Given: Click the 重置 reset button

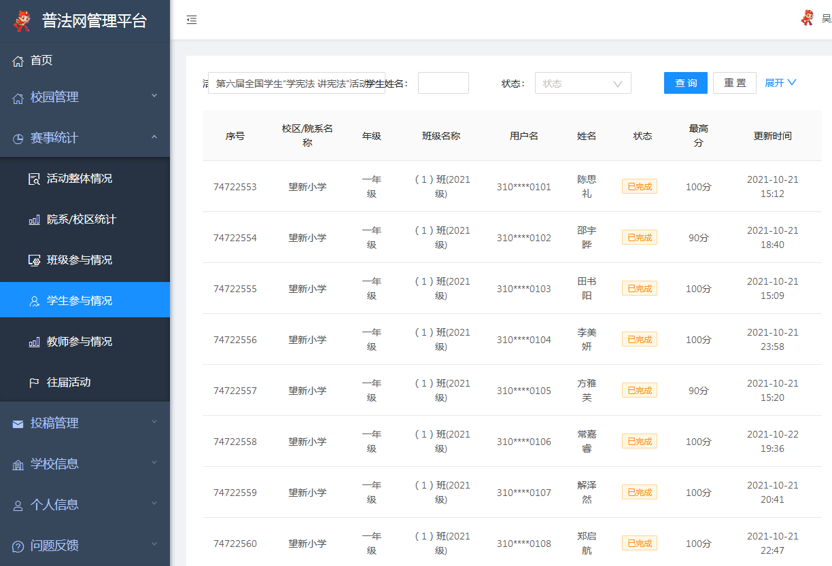Looking at the screenshot, I should tap(734, 82).
